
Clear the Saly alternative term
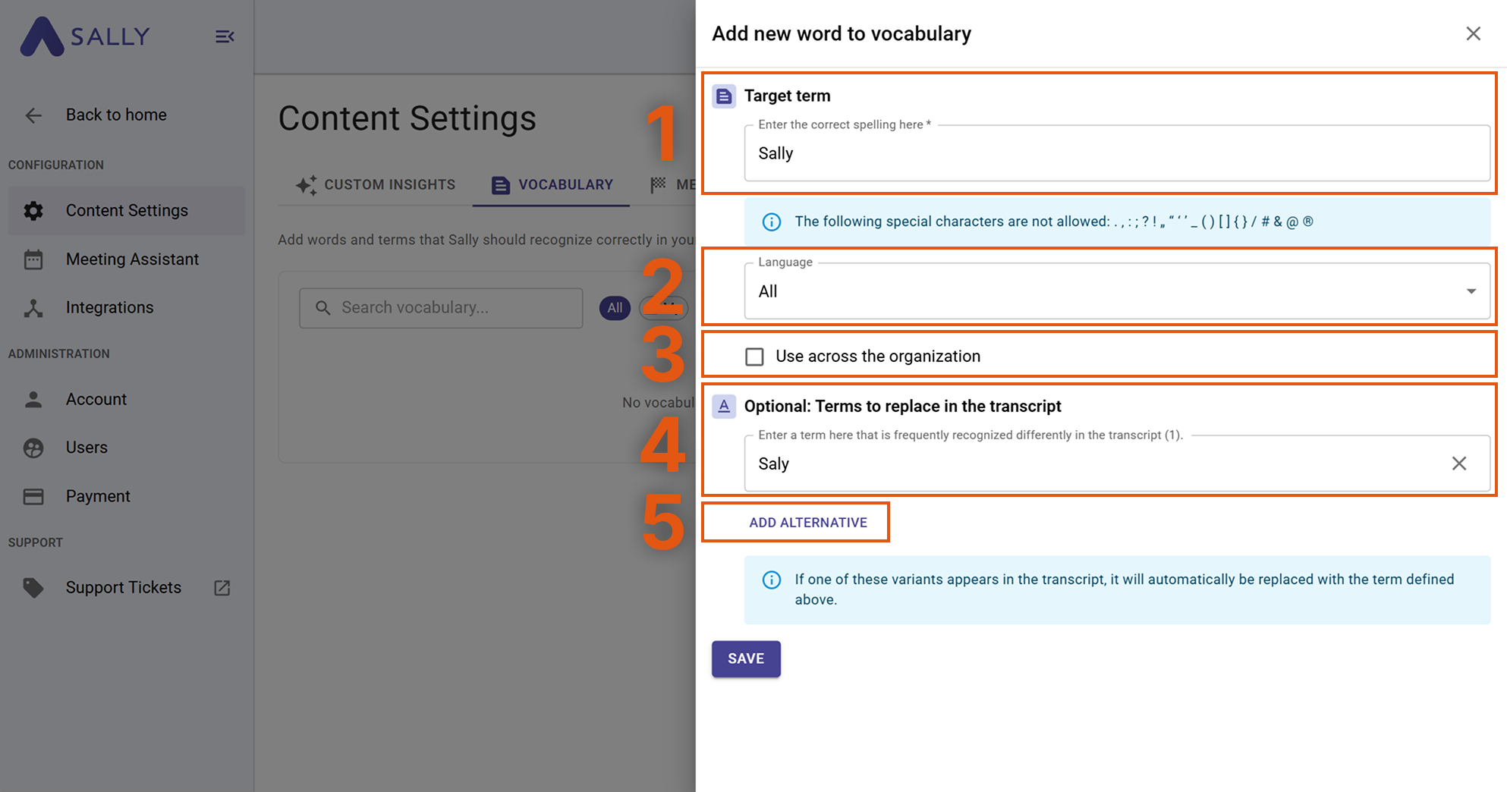(1458, 464)
